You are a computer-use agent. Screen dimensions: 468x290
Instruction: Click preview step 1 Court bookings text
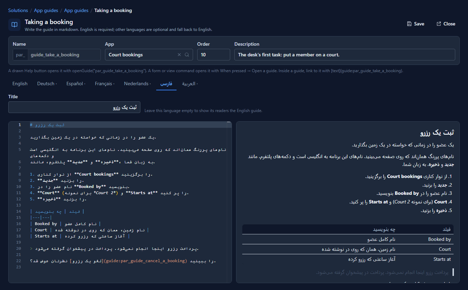(405, 176)
